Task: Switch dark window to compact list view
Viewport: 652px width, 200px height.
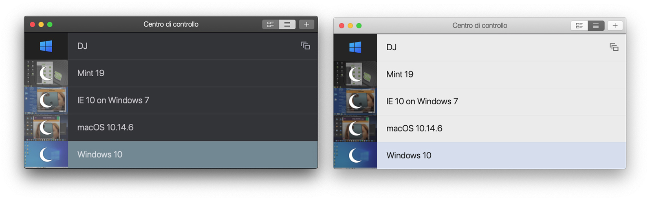Action: [x=287, y=24]
